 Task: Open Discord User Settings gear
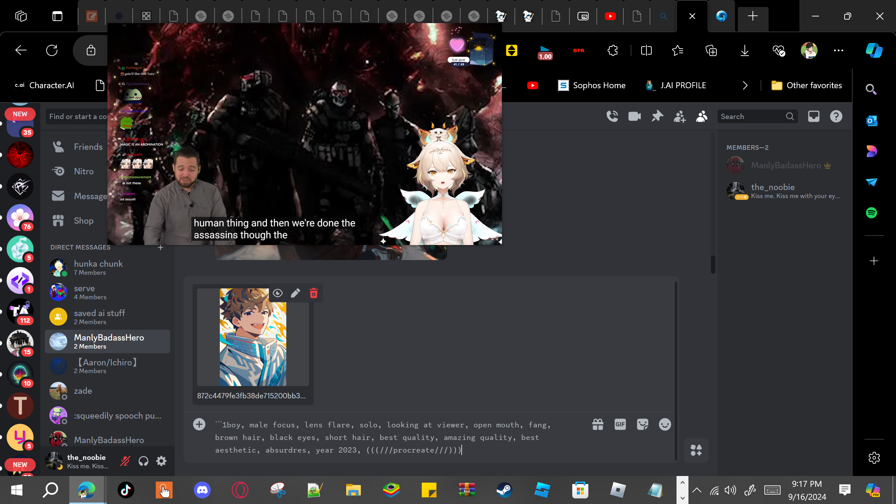point(161,461)
